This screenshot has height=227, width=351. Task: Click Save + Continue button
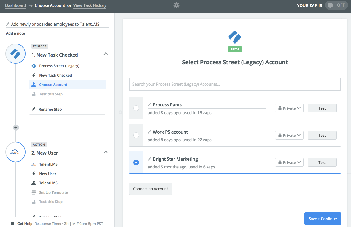(x=323, y=219)
